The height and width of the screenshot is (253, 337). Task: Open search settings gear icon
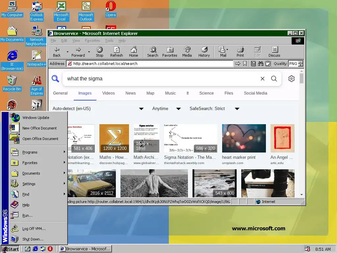point(292,78)
